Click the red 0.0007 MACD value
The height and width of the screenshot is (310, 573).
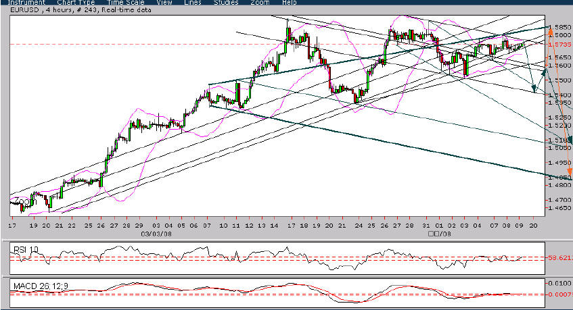(560, 294)
